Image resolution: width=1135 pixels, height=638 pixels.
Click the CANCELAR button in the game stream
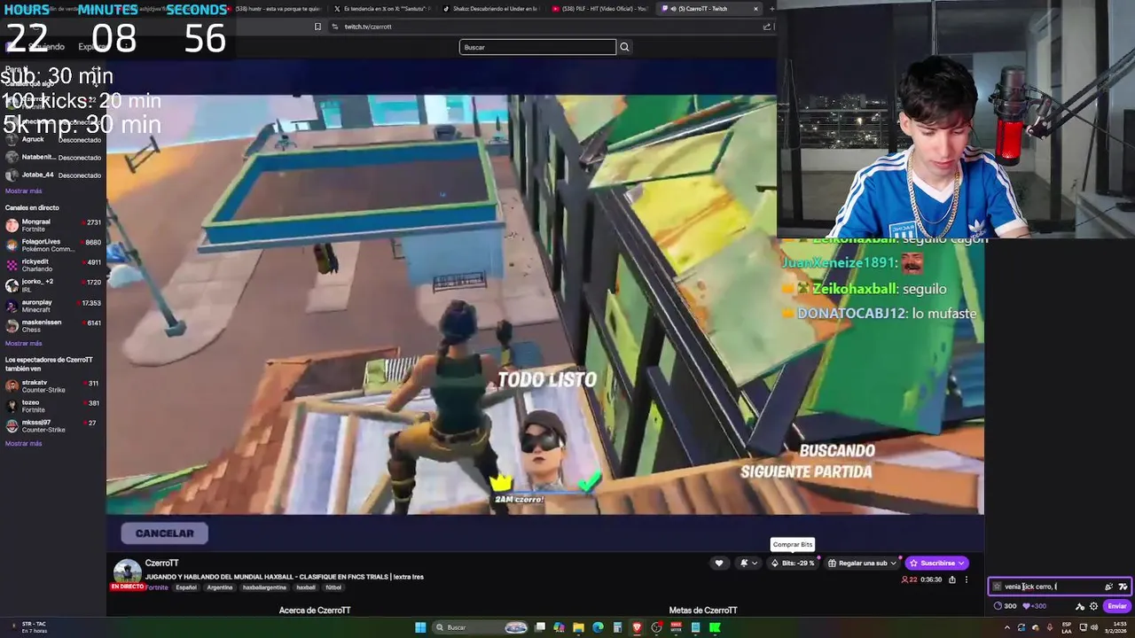[x=164, y=533]
